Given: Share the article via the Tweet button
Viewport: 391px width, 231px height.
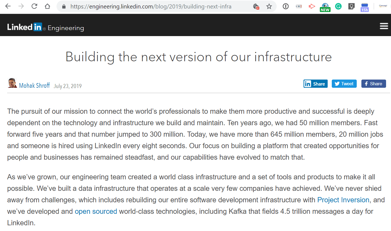Looking at the screenshot, I should [344, 84].
